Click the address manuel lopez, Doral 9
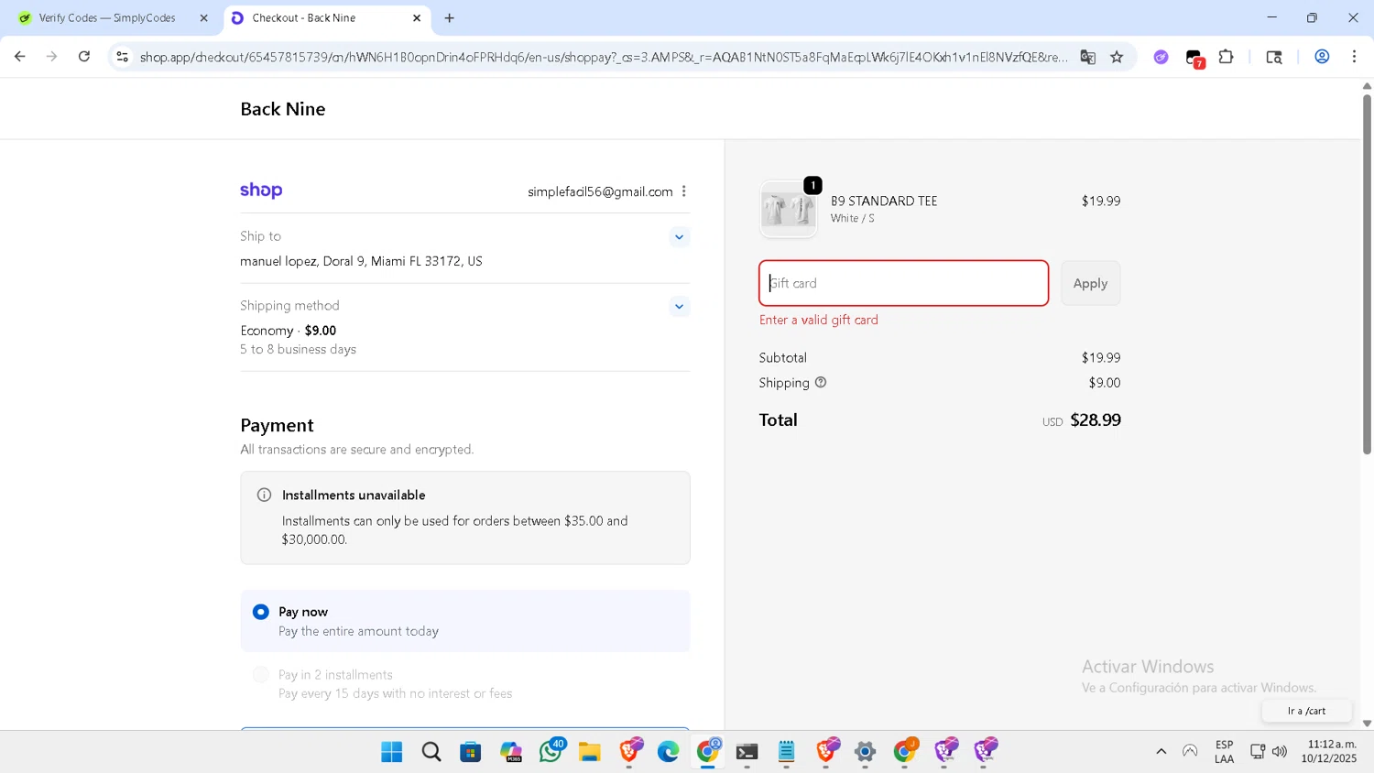This screenshot has height=773, width=1374. tap(361, 261)
